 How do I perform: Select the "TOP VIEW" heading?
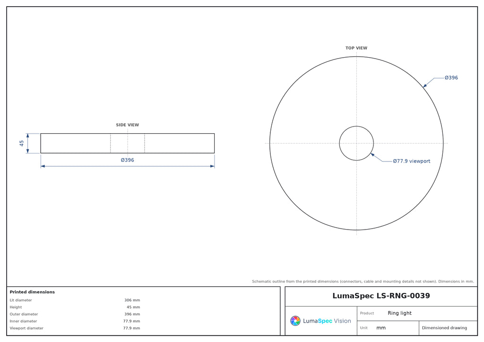(x=356, y=48)
